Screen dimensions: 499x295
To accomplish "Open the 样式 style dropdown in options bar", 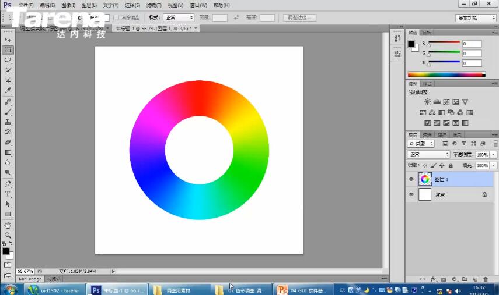I will [179, 17].
